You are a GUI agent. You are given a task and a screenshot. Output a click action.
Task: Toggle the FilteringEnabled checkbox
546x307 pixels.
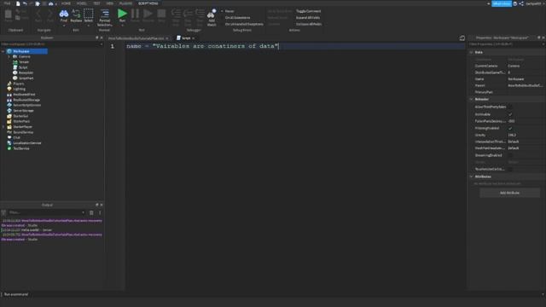(x=510, y=128)
